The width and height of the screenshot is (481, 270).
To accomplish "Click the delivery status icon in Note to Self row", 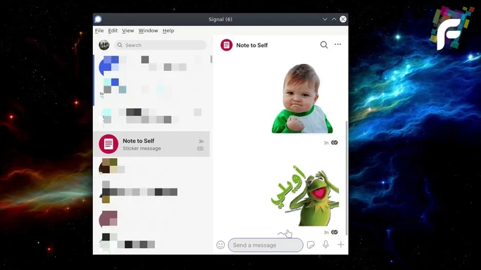I will (x=200, y=148).
